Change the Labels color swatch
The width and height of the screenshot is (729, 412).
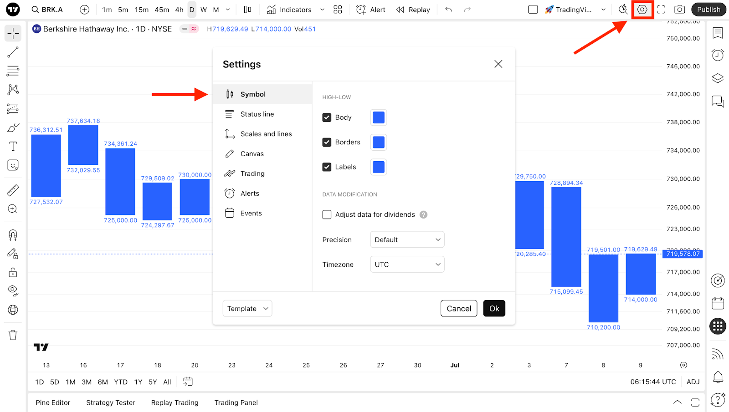click(x=378, y=167)
